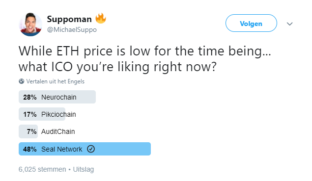Click the 6,025 stemmen vote count

[42, 169]
